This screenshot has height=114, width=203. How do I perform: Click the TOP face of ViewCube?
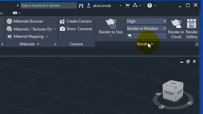173,83
